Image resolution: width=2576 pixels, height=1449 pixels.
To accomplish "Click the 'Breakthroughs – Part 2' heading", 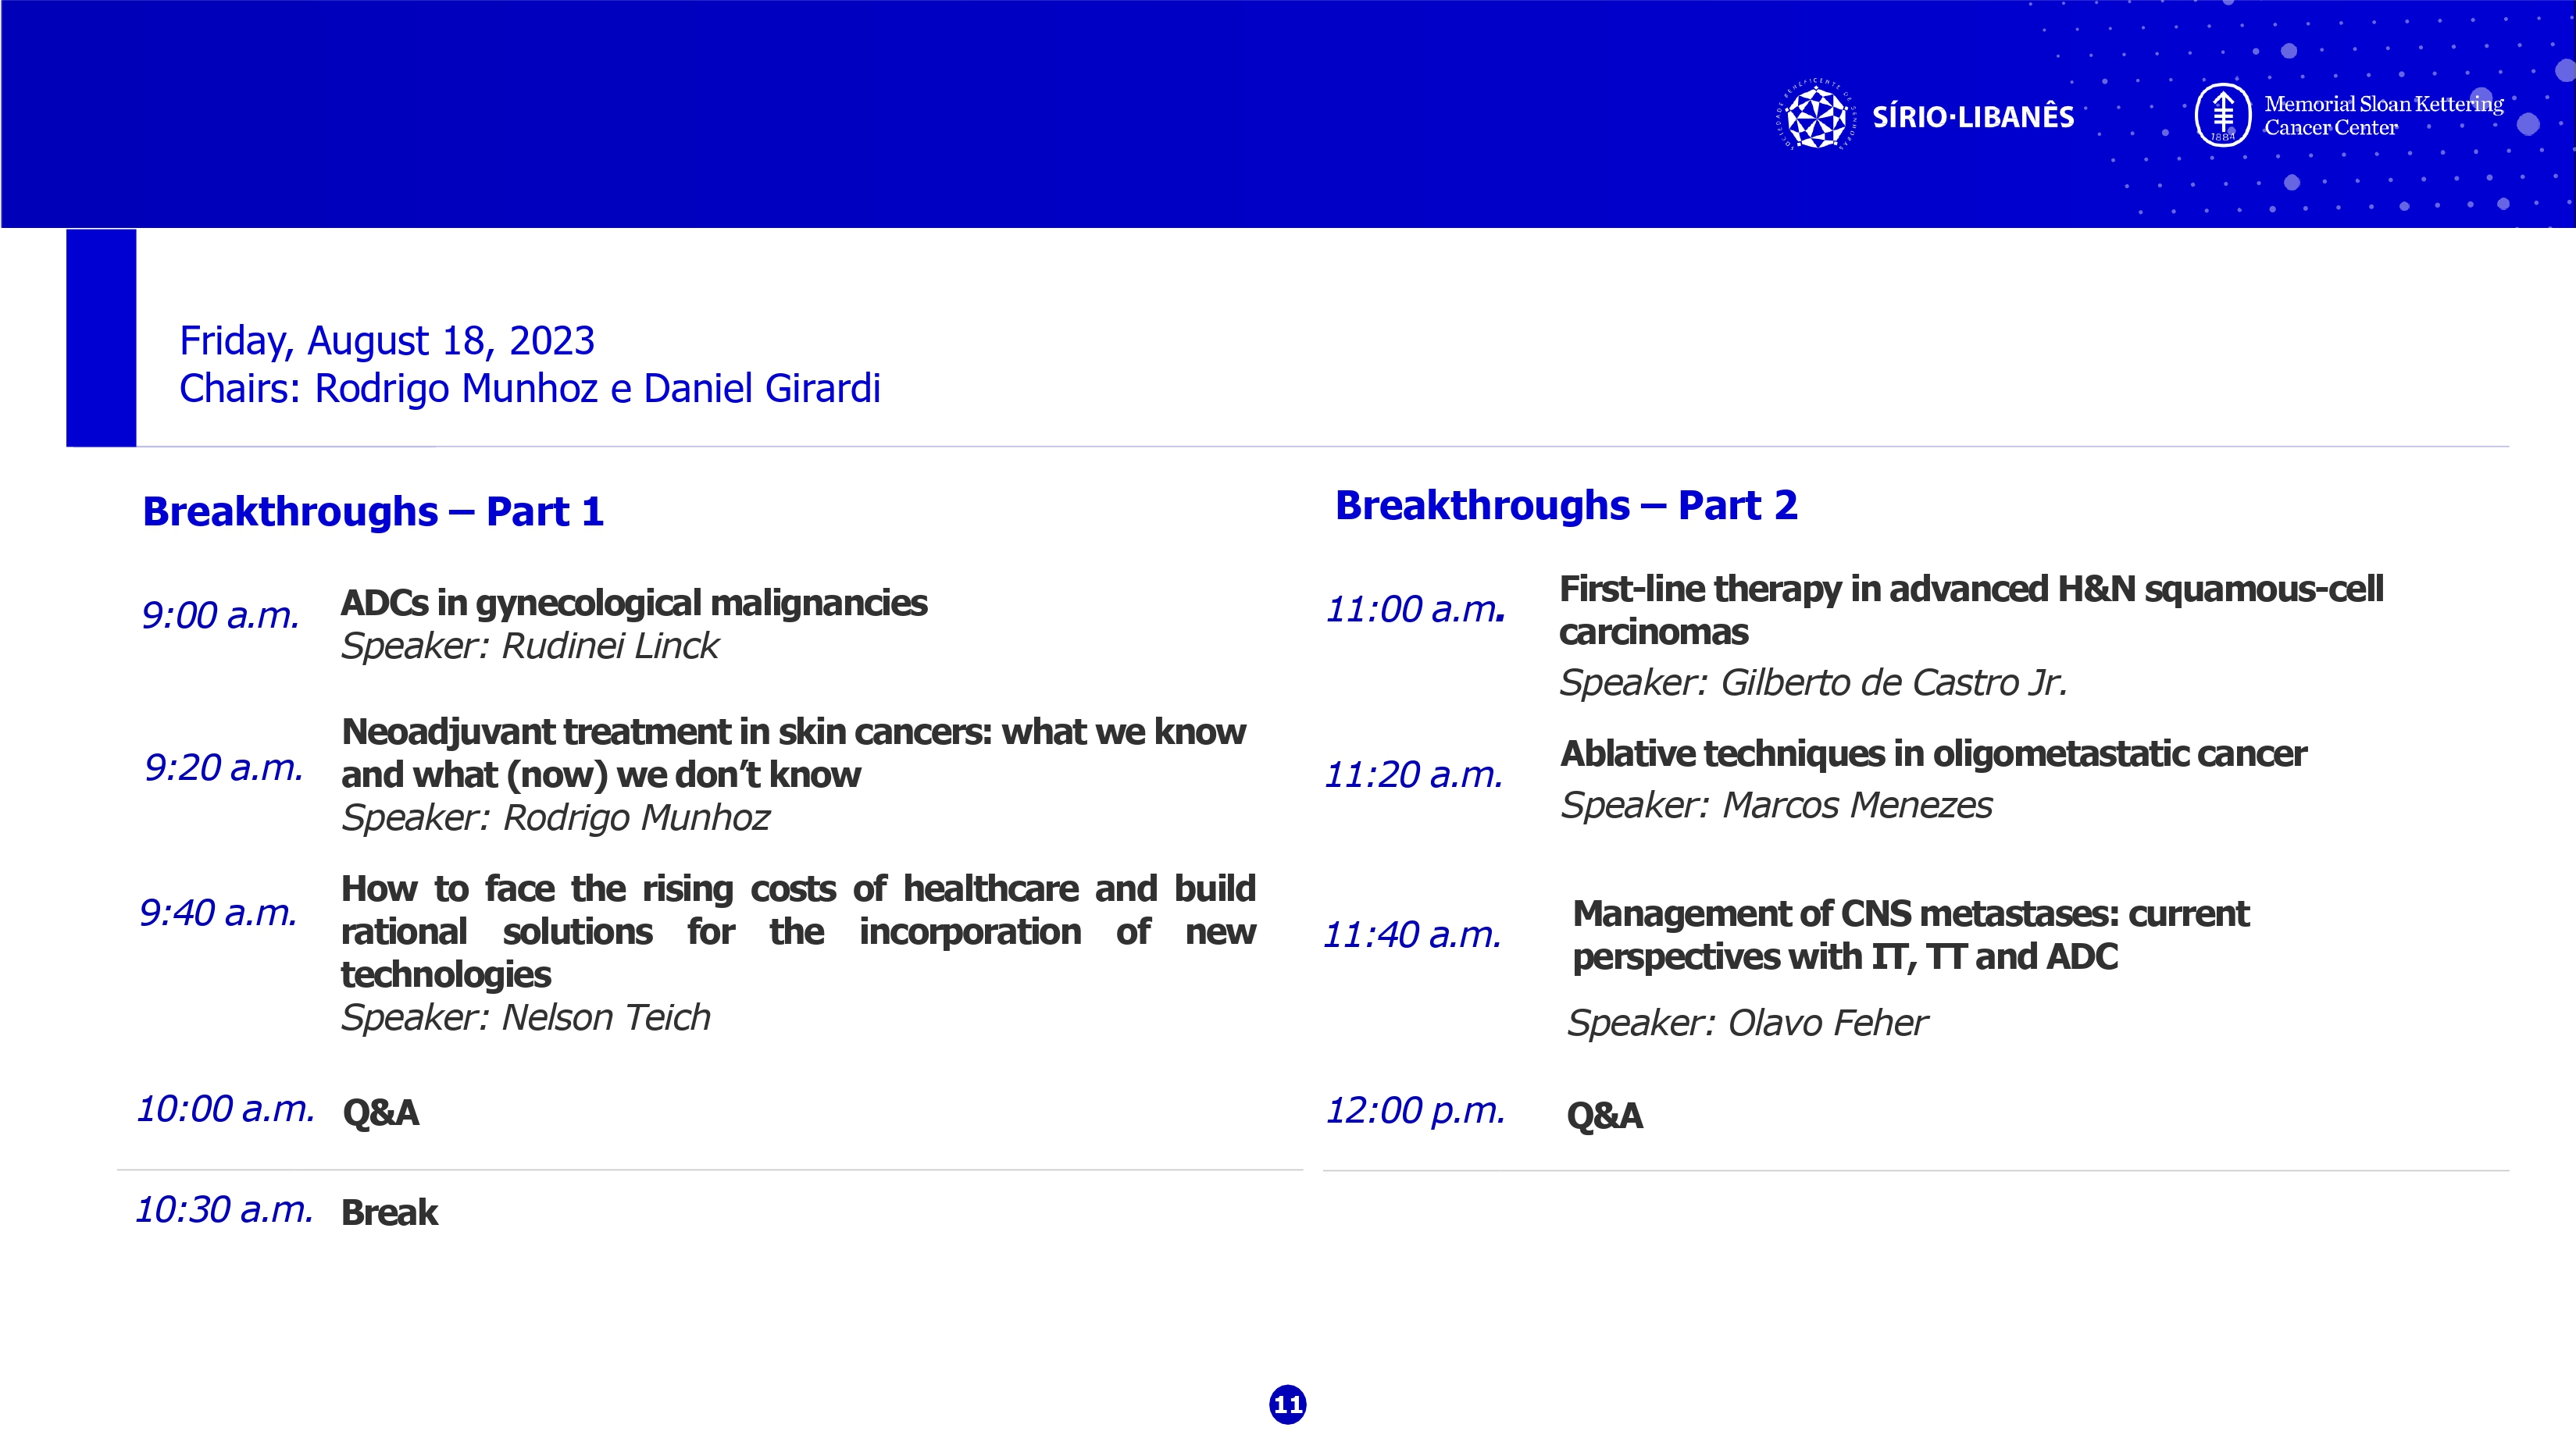I will point(1566,504).
